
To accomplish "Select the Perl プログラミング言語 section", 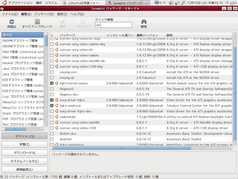I will coord(23,124).
